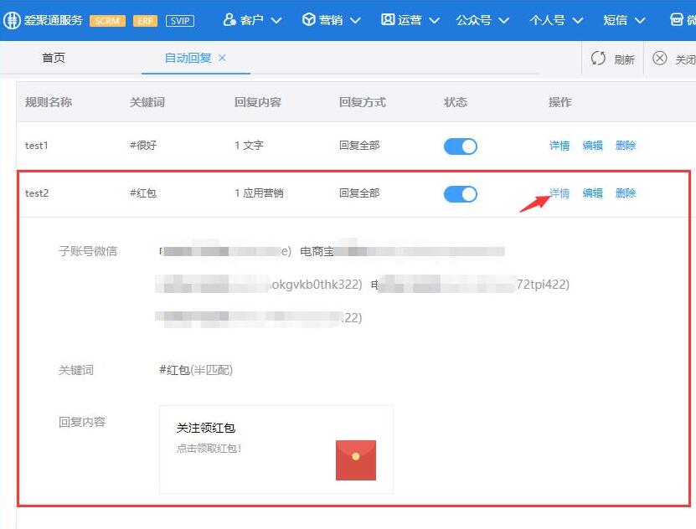Close the 自动回复 tab

pyautogui.click(x=220, y=59)
